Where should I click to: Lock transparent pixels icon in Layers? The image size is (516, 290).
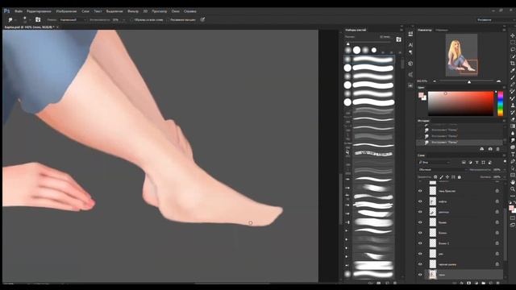[x=435, y=177]
